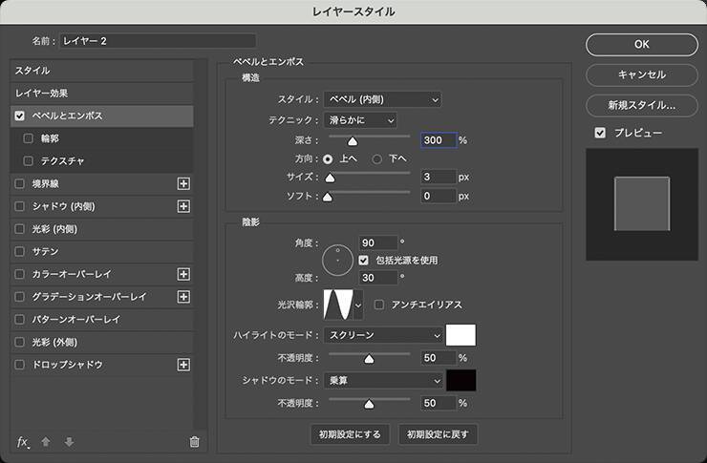
Task: Click the white highlight color swatch
Action: coord(461,335)
